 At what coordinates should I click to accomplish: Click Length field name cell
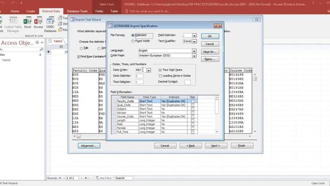[x=127, y=120]
